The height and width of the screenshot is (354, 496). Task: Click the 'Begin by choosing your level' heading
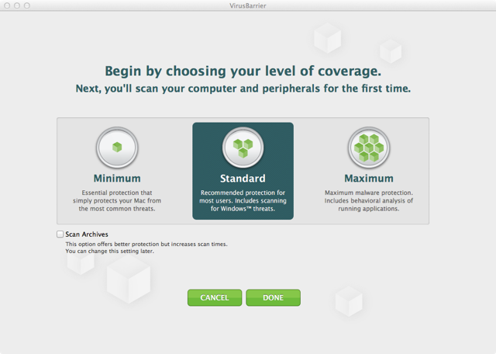[243, 71]
